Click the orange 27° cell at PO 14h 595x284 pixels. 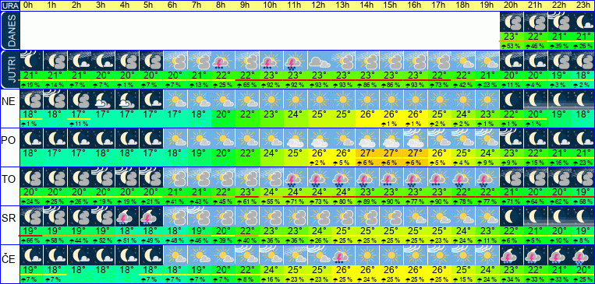pyautogui.click(x=367, y=153)
